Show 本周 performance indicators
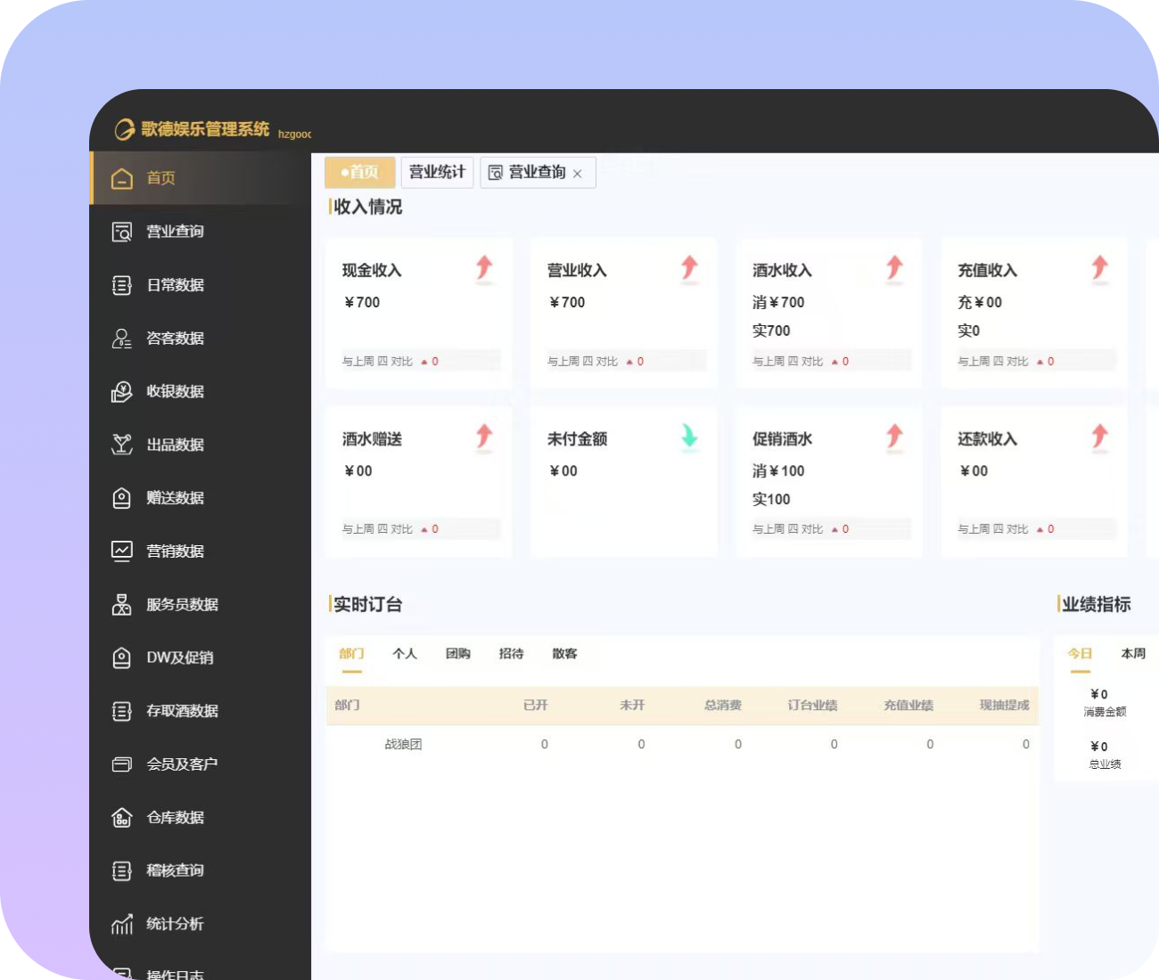Screen dimensions: 1159x980 (x=1133, y=654)
